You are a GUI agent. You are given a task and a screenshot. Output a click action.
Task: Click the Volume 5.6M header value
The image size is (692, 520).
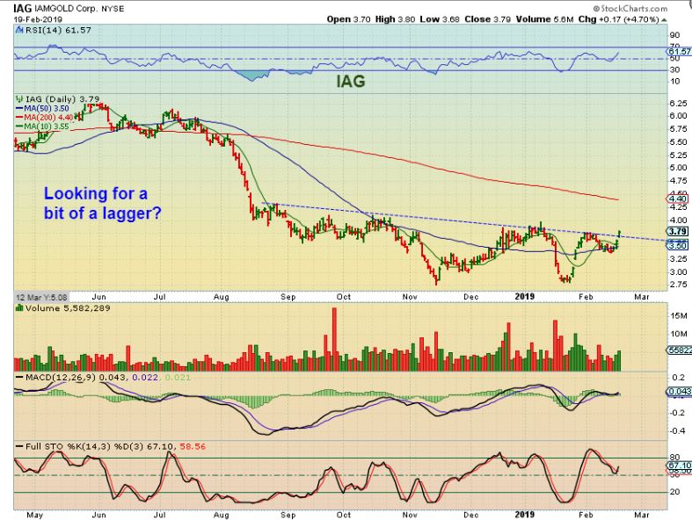pos(544,19)
